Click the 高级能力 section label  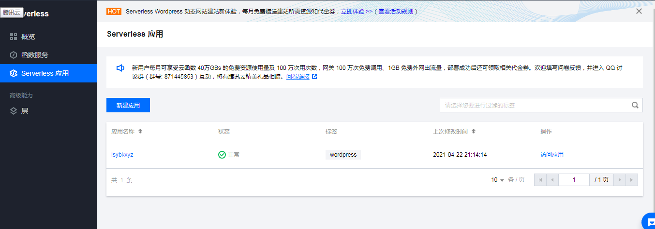coord(21,95)
